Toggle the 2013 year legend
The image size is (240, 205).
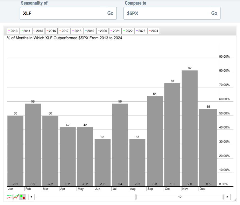13,31
